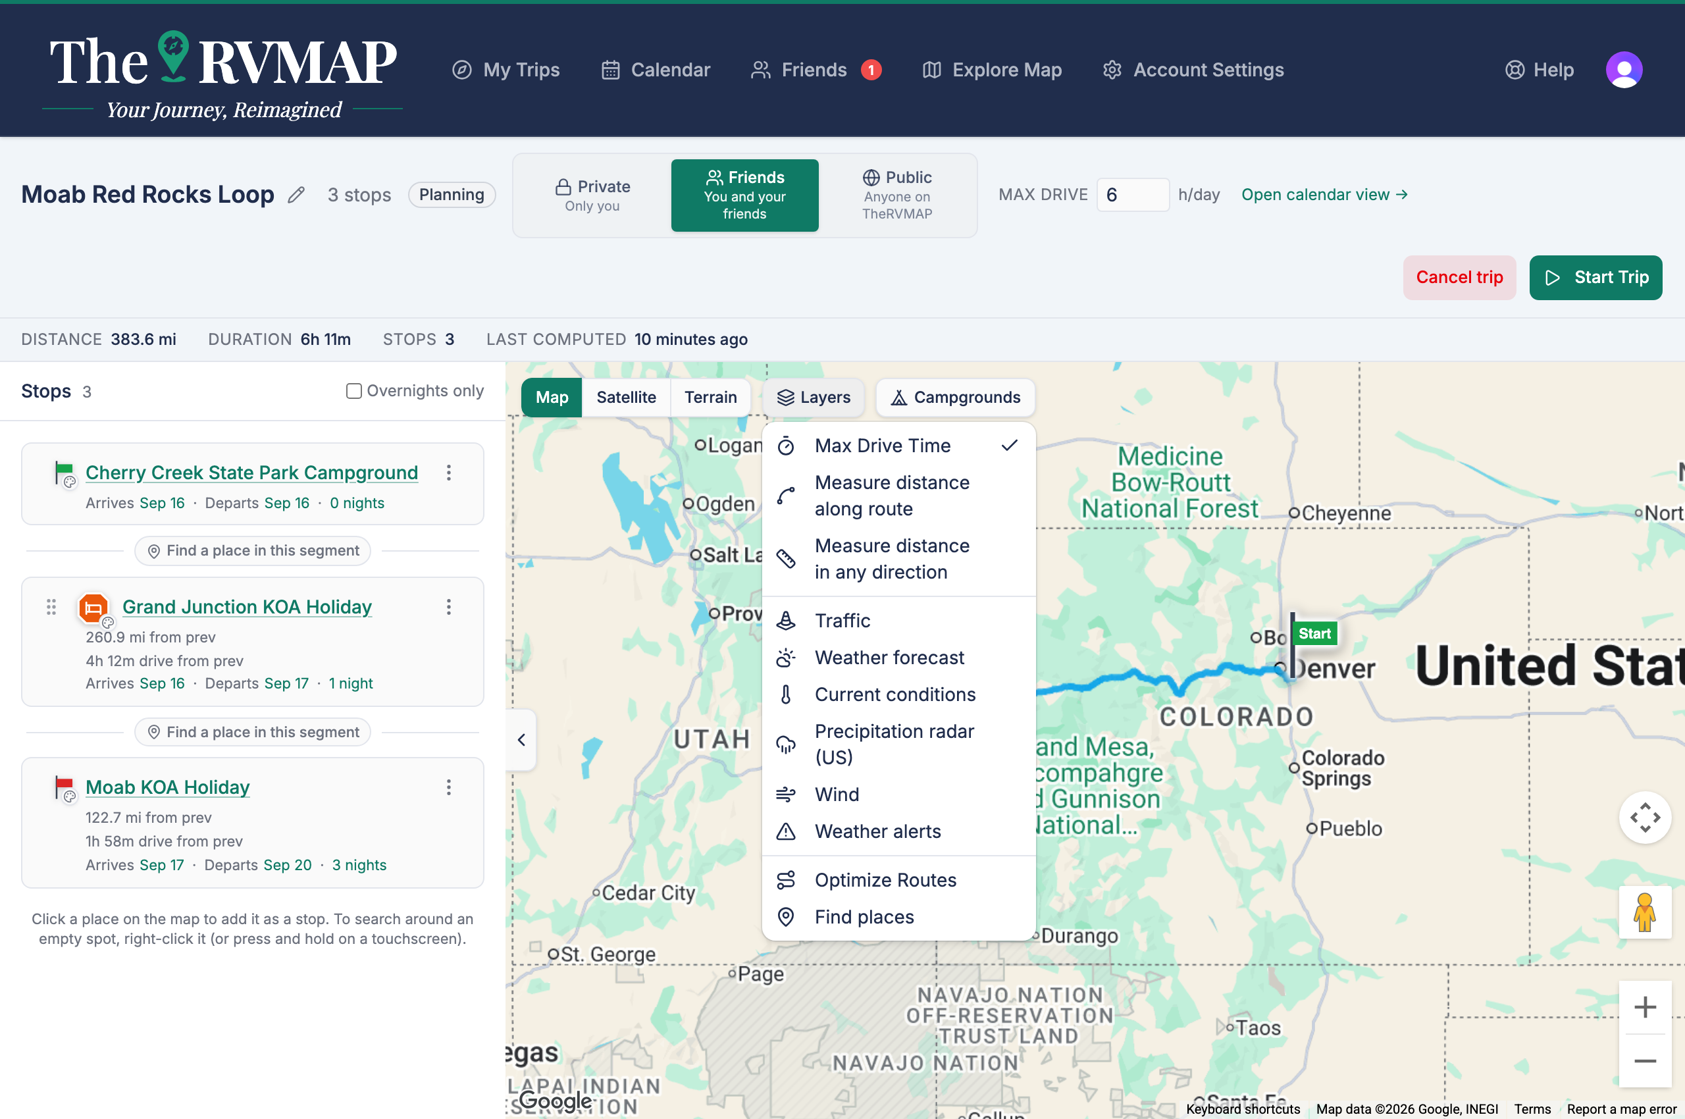Image resolution: width=1685 pixels, height=1119 pixels.
Task: Open Explore Map in navigation
Action: pyautogui.click(x=992, y=70)
